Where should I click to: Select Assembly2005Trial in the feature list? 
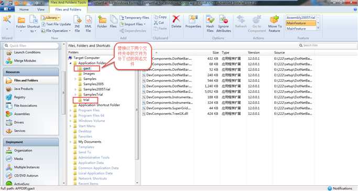tap(301, 18)
